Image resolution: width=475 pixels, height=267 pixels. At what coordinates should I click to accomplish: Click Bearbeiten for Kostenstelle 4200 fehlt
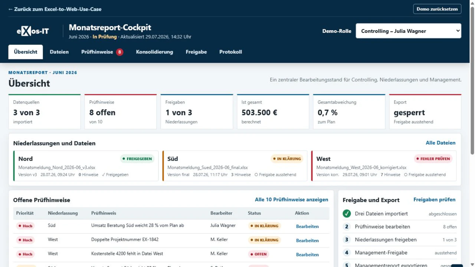(307, 254)
